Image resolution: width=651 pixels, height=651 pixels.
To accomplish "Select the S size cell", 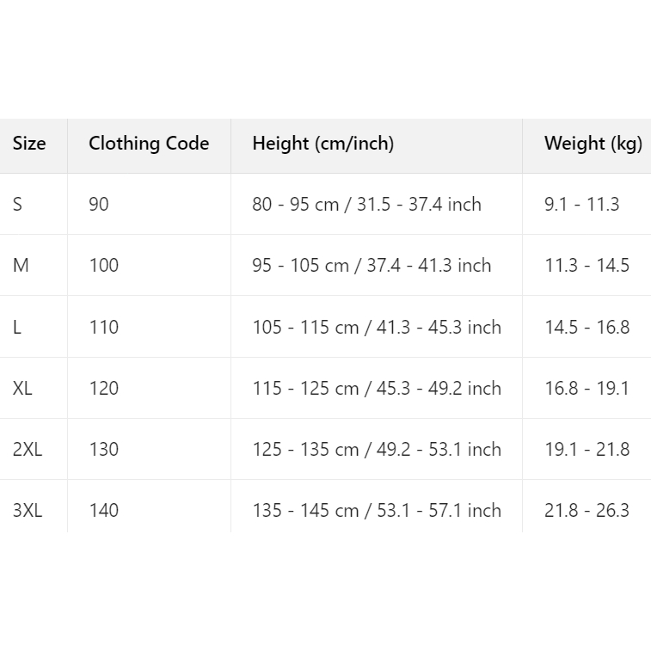I will (18, 205).
